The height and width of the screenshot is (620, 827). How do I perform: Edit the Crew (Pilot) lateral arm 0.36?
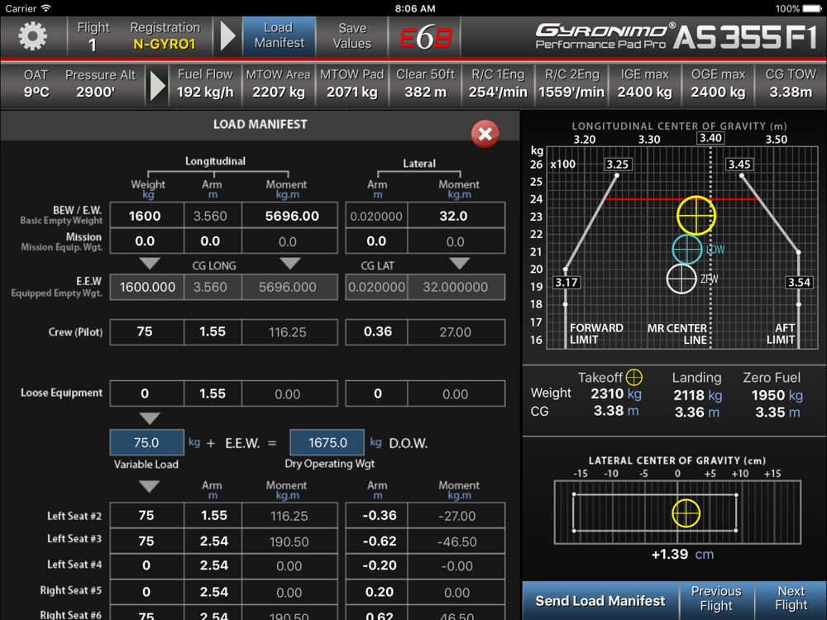click(376, 331)
